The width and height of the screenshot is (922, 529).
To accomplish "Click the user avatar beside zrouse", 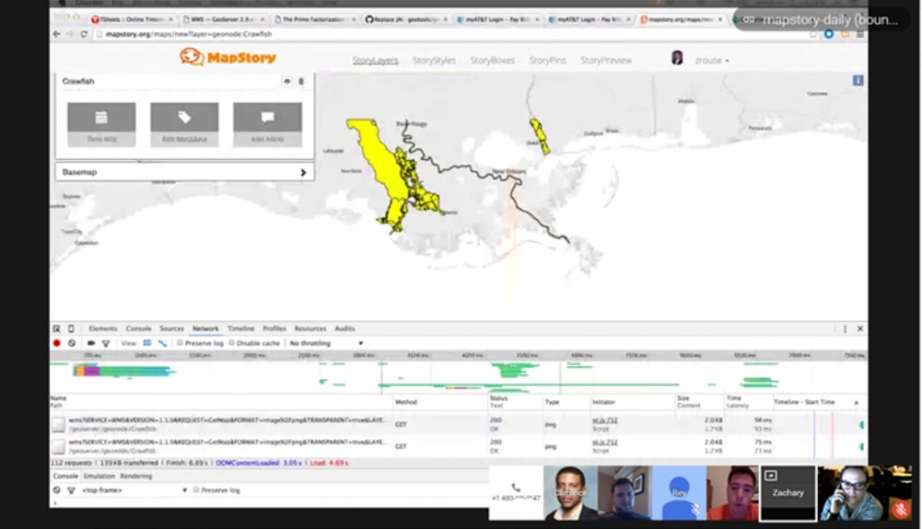I will tap(676, 57).
